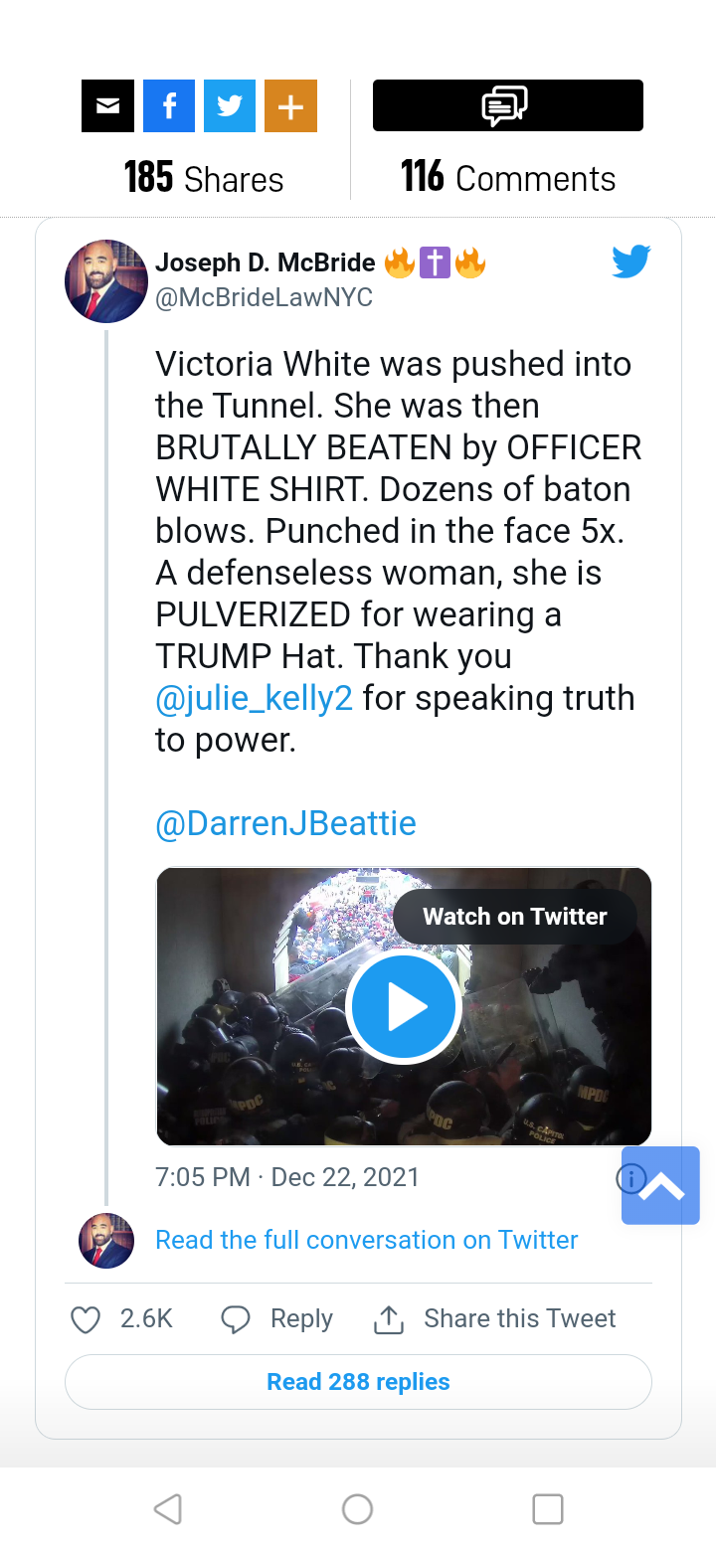Open Joseph D. McBride's profile picture
Image resolution: width=716 pixels, height=1551 pixels.
(x=105, y=281)
